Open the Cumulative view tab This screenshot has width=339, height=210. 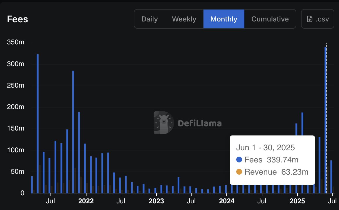(x=270, y=19)
